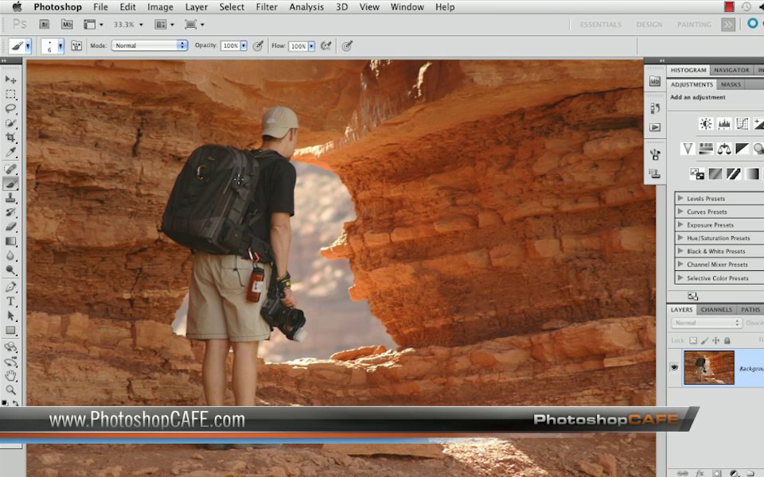
Task: Open the Brush Preset picker
Action: pos(53,46)
